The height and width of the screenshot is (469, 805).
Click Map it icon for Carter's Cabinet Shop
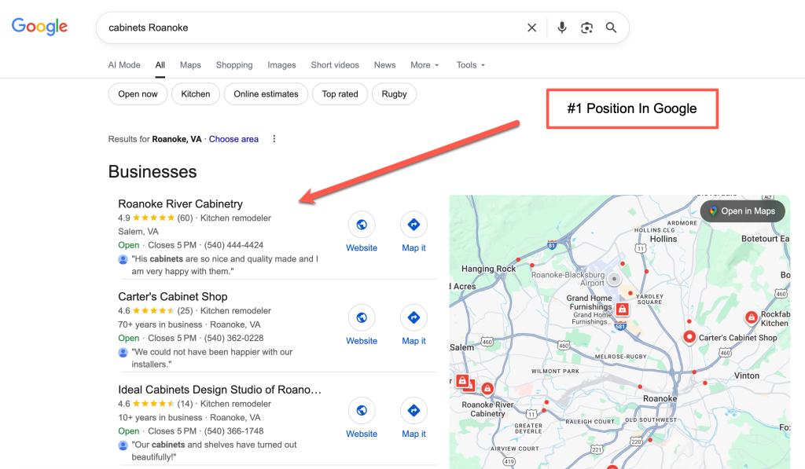(x=414, y=318)
